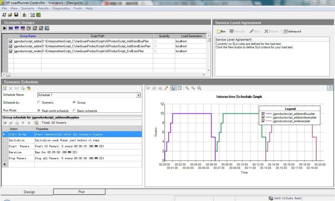
Task: Open the Design view toolbar icon
Action: 32,15
